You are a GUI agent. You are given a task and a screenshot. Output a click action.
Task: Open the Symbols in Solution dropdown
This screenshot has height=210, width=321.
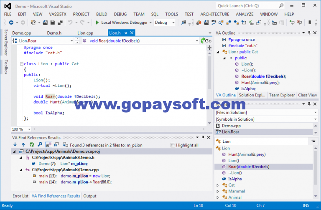316,119
